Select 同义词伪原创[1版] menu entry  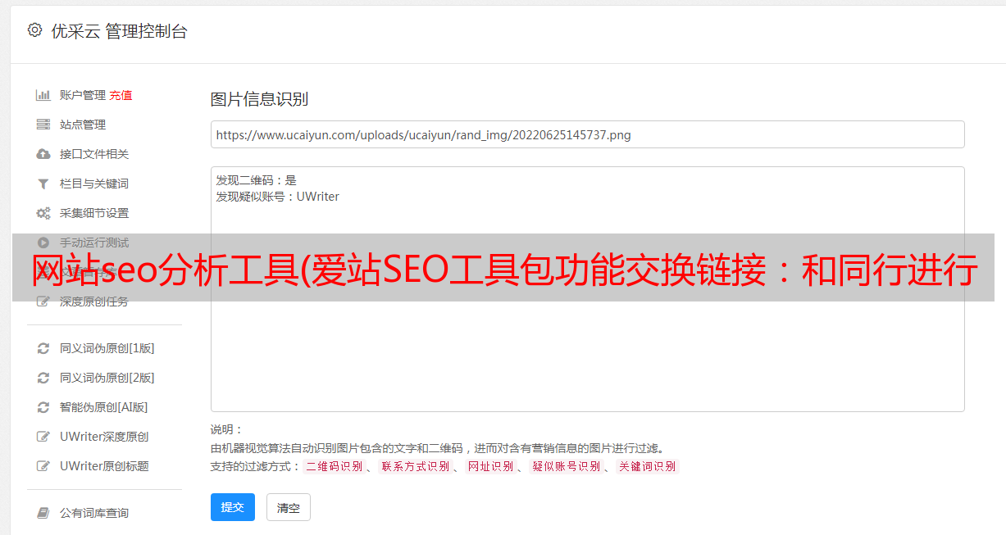pyautogui.click(x=107, y=348)
